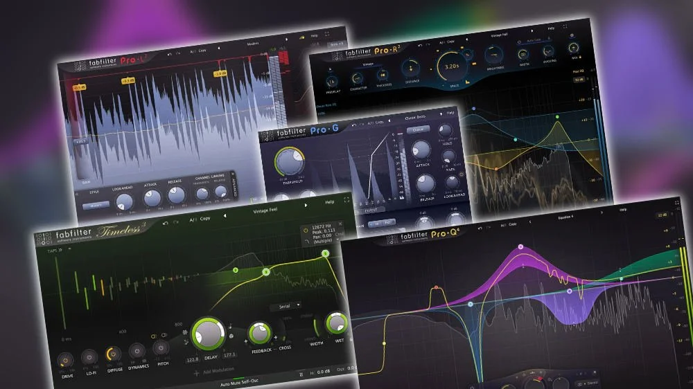Viewport: 693px width, 389px height.
Task: Select the top purple EQ node in Pro-Q 4
Action: [520, 247]
